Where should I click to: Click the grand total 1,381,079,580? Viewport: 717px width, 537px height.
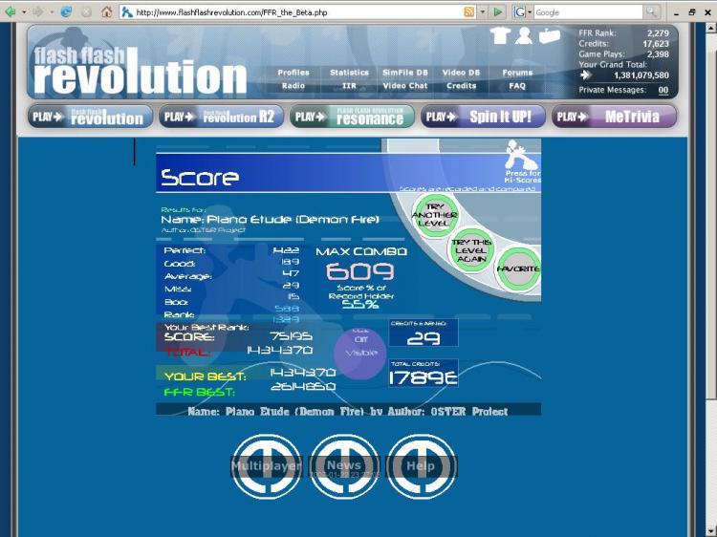(x=641, y=75)
